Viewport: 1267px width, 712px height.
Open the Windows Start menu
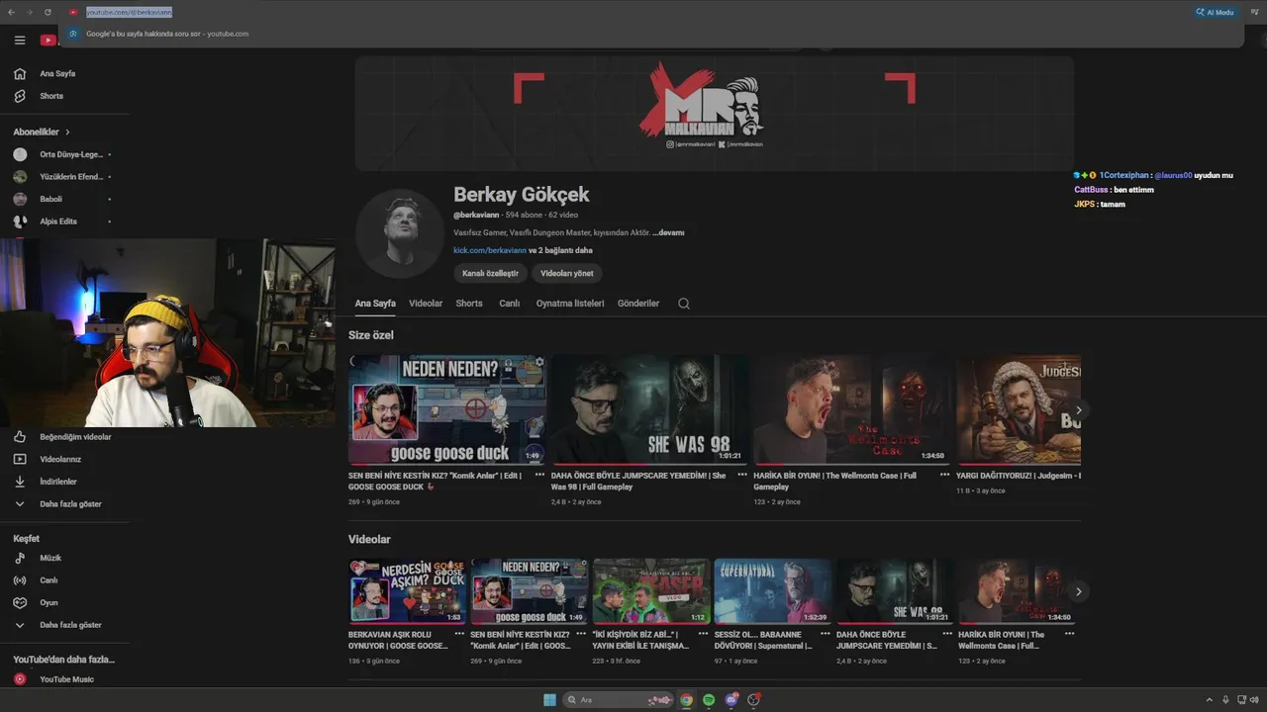pyautogui.click(x=549, y=700)
